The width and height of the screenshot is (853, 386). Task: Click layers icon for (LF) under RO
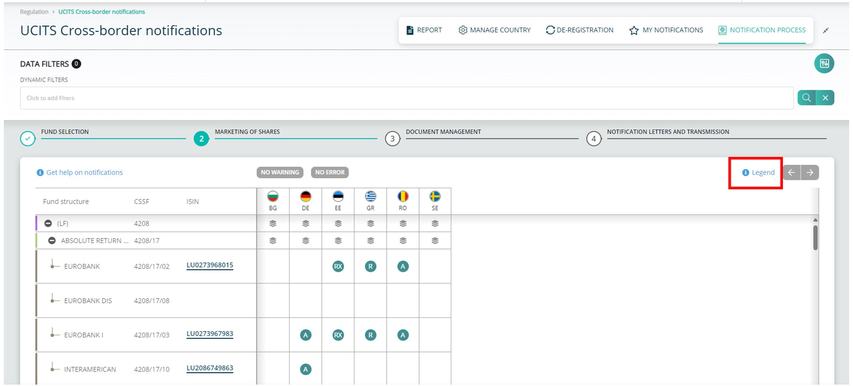tap(403, 223)
